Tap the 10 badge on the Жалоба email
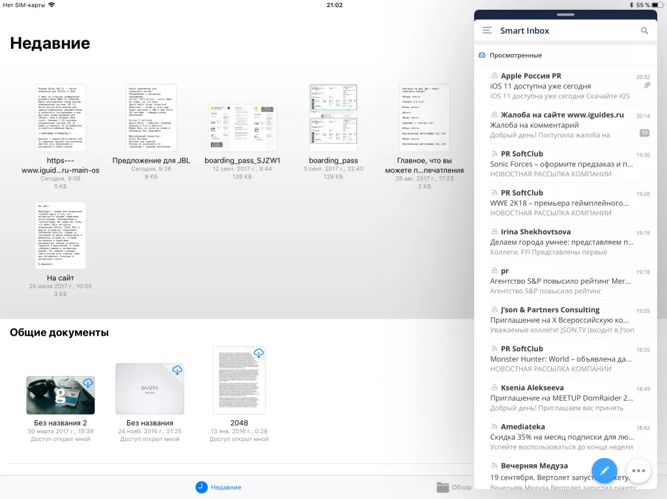The height and width of the screenshot is (499, 667). coord(646,133)
